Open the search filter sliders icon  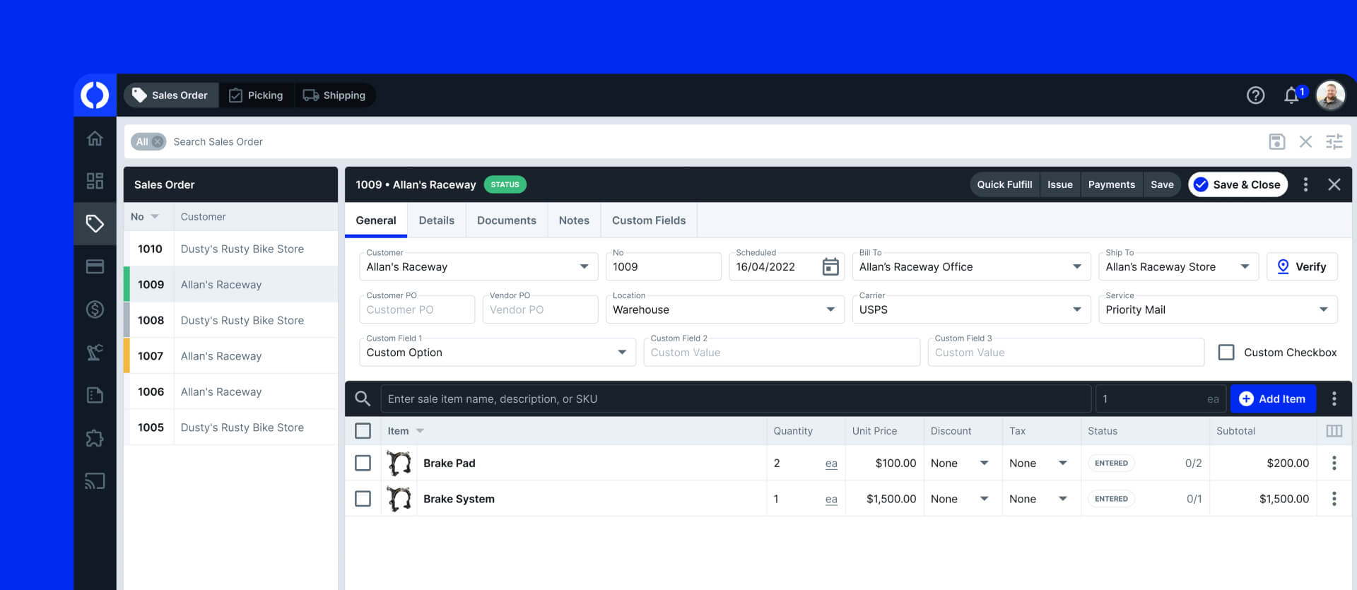click(x=1334, y=142)
